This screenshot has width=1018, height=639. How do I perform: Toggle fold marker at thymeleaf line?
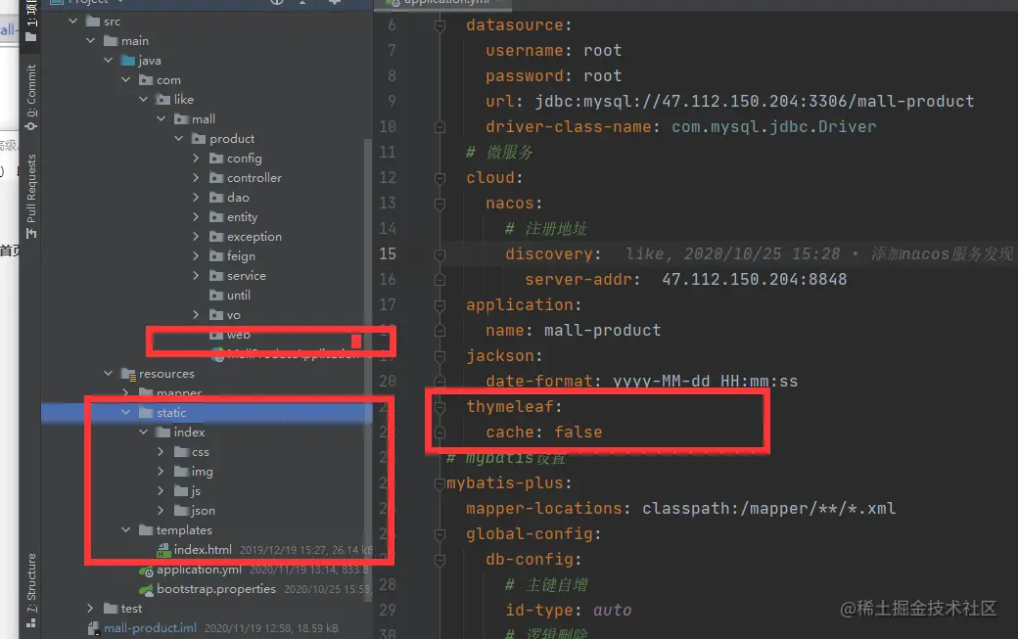point(440,407)
